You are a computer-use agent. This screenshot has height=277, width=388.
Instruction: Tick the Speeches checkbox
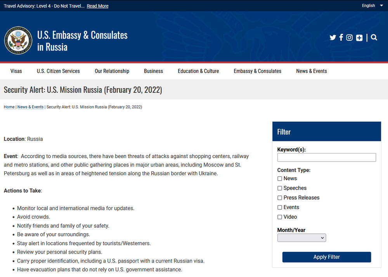[x=280, y=188]
